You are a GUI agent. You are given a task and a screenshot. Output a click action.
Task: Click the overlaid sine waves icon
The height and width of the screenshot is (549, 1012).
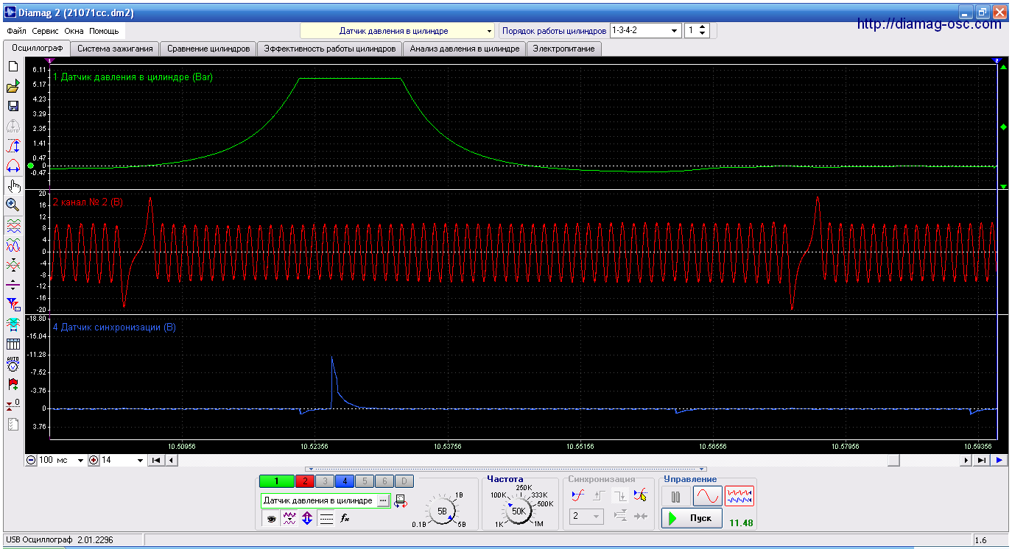[13, 244]
